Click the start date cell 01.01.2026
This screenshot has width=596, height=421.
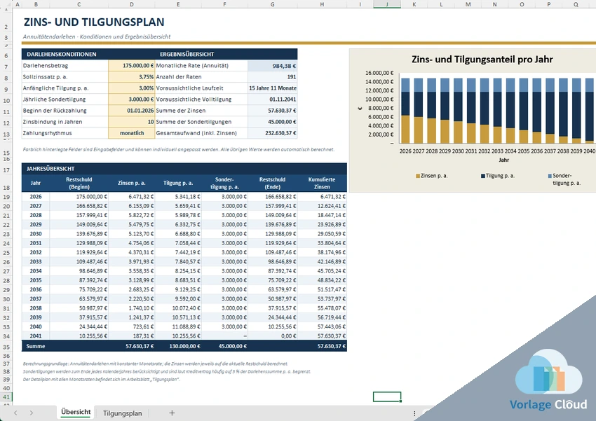coord(132,111)
